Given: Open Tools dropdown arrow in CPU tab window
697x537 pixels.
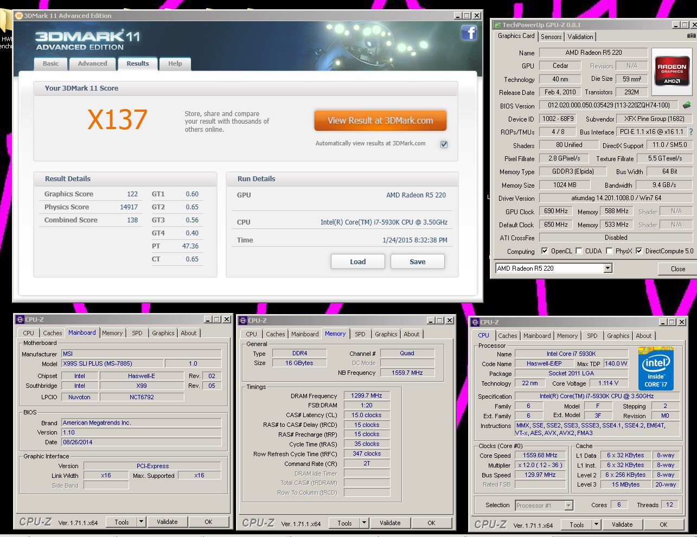Looking at the screenshot, I should tap(596, 525).
